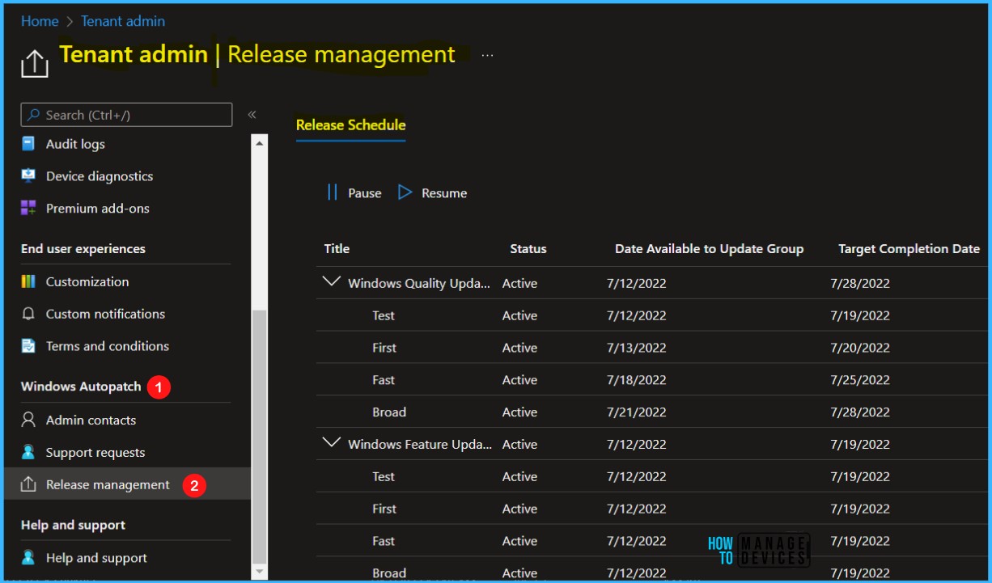Open Admin contacts page
Image resolution: width=992 pixels, height=583 pixels.
(x=91, y=420)
